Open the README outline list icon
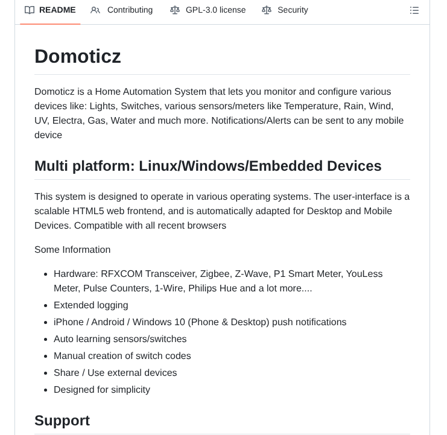The height and width of the screenshot is (435, 447). 414,10
